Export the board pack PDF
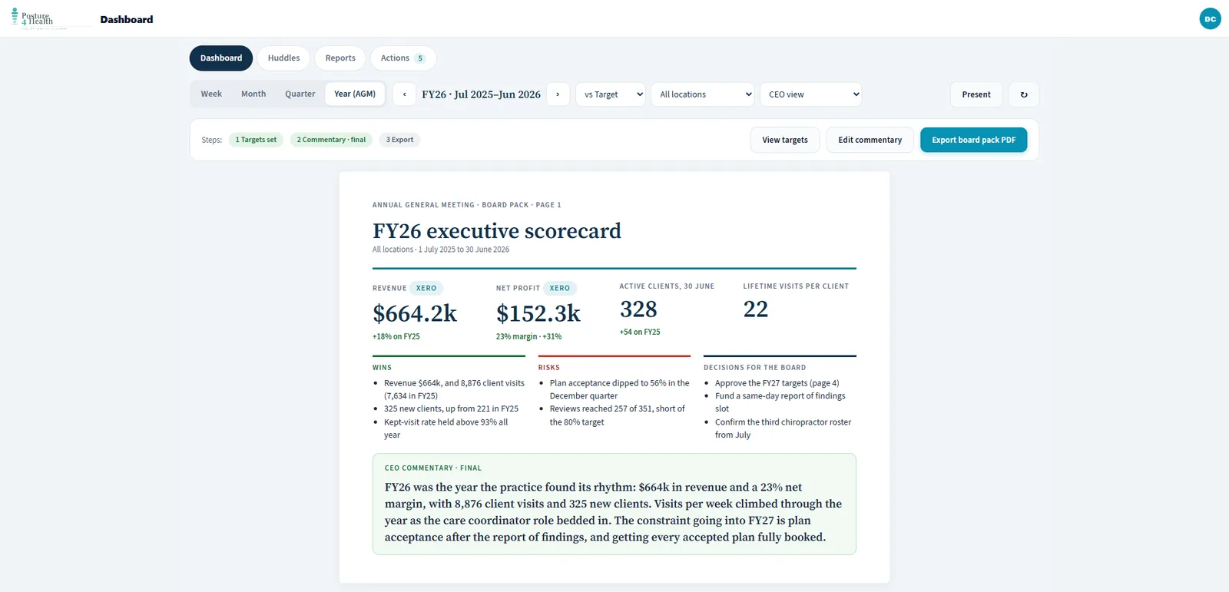1229x592 pixels. pyautogui.click(x=974, y=140)
